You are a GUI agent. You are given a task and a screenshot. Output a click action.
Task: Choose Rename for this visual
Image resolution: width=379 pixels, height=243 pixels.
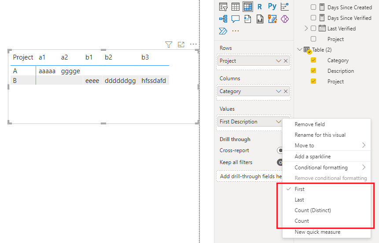(x=327, y=135)
